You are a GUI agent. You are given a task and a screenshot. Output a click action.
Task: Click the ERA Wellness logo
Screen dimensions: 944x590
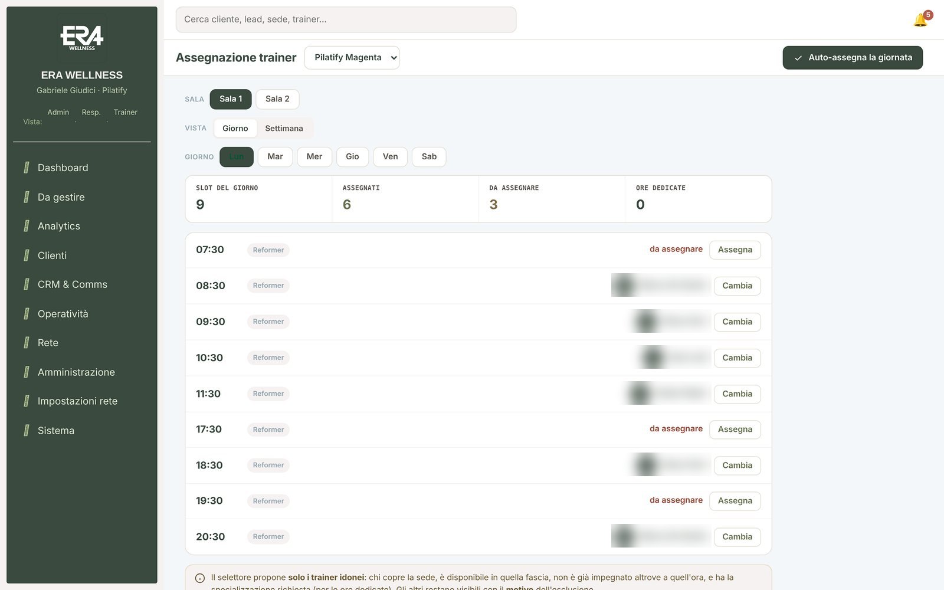pos(82,38)
